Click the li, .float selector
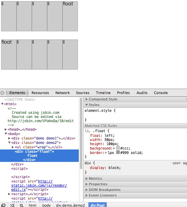Viewport: 187px width, 207px height. point(97,131)
